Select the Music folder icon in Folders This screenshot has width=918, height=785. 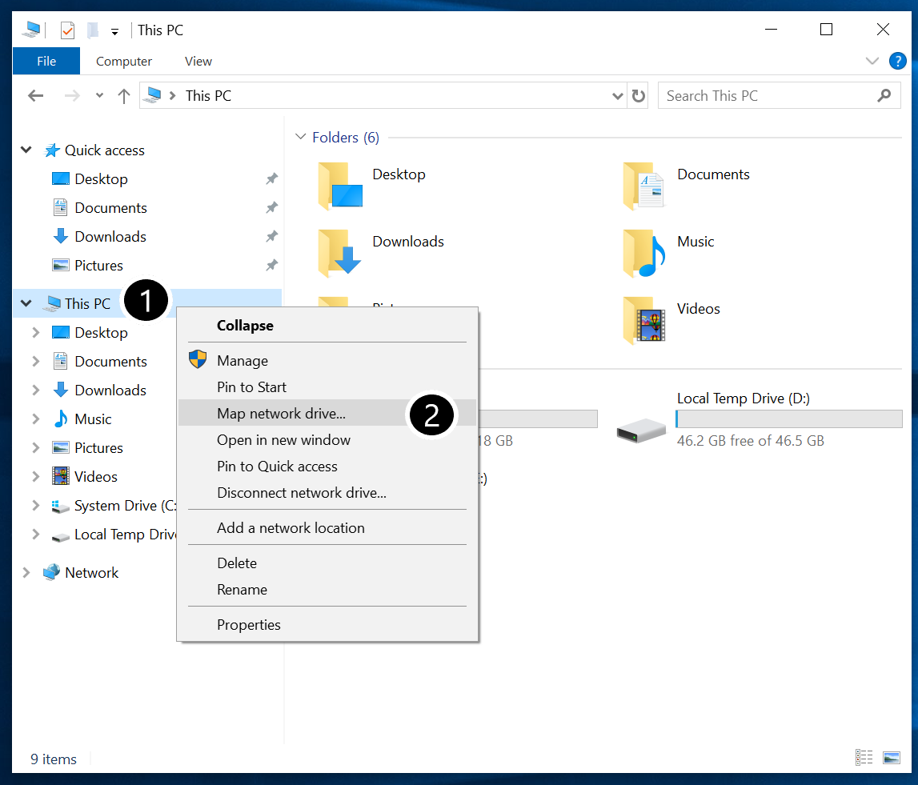[644, 253]
